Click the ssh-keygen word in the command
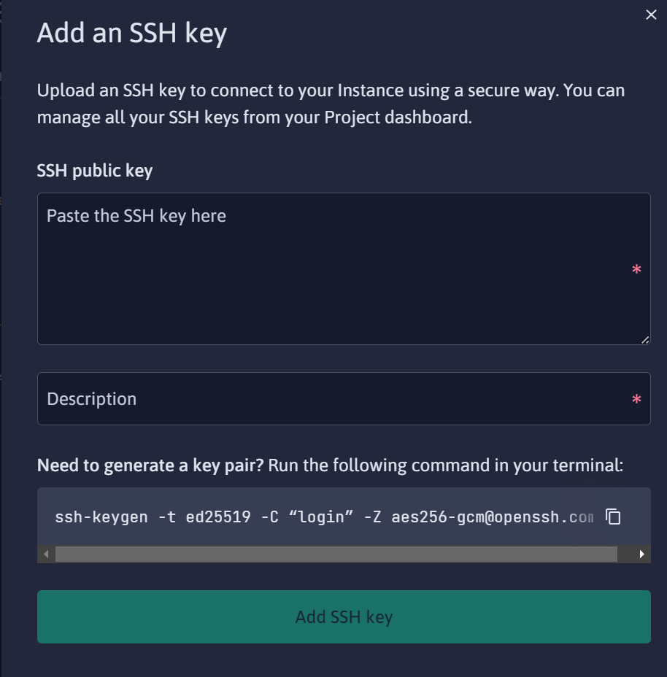667x677 pixels. [101, 517]
